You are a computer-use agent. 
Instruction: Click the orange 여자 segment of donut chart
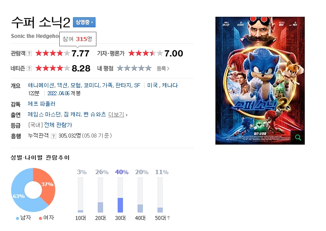47,186
